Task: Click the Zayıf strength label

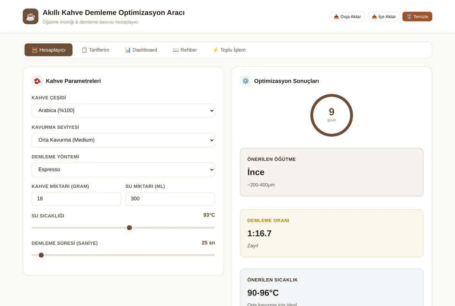Action: click(253, 246)
